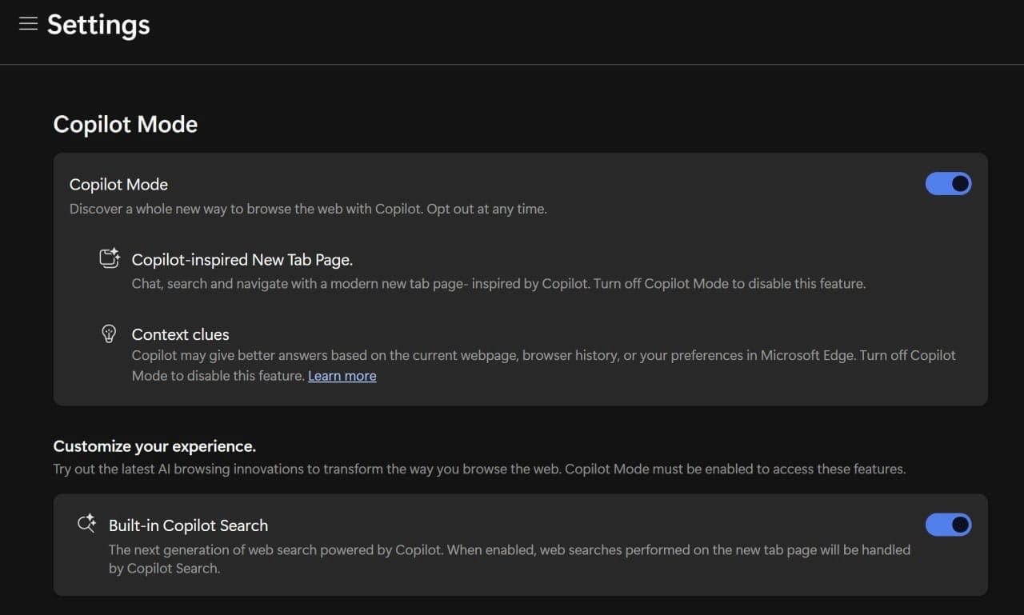Image resolution: width=1024 pixels, height=615 pixels.
Task: Click the 'Customize your experience.' heading
Action: click(154, 446)
